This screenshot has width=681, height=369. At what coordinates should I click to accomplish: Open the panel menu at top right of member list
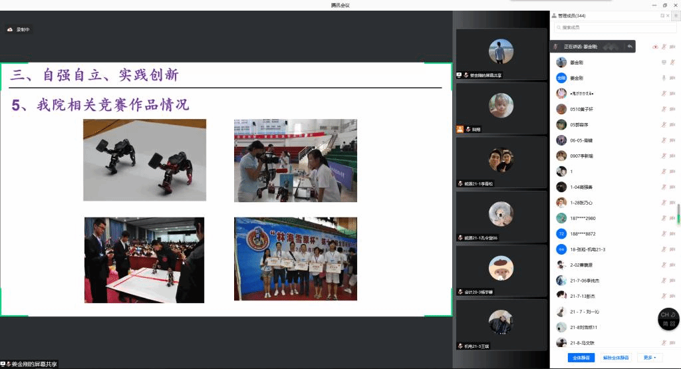pos(676,15)
